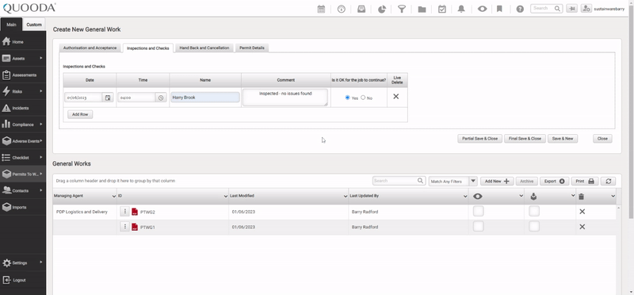Viewport: 634px width, 295px height.
Task: Open the three-dot menu for PTWG1
Action: tap(125, 227)
